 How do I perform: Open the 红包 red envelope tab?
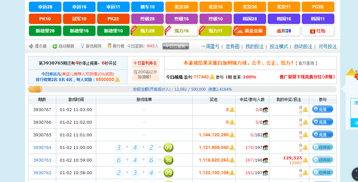(318, 31)
